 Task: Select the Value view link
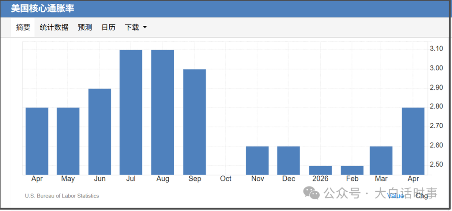click(x=395, y=196)
